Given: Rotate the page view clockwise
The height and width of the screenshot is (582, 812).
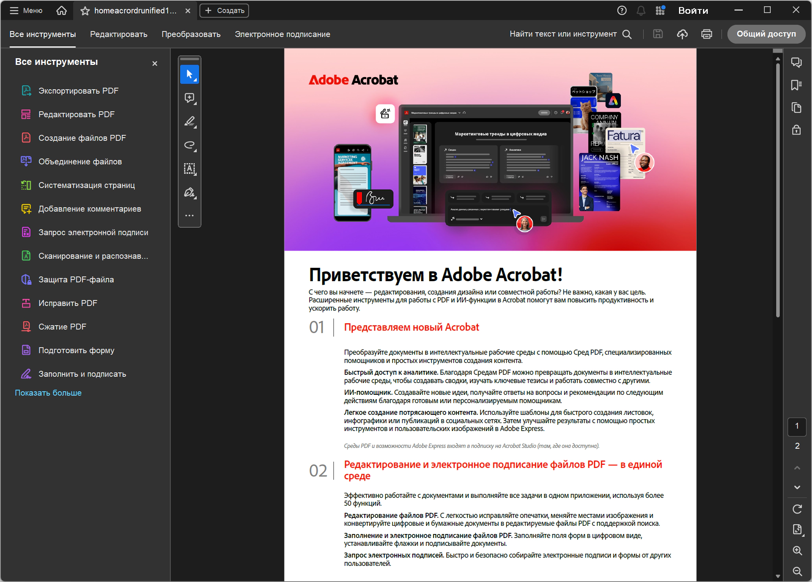Looking at the screenshot, I should (x=797, y=509).
